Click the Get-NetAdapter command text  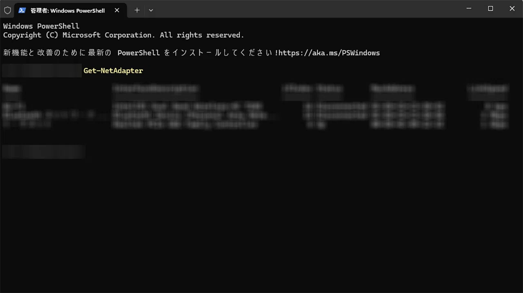[113, 70]
